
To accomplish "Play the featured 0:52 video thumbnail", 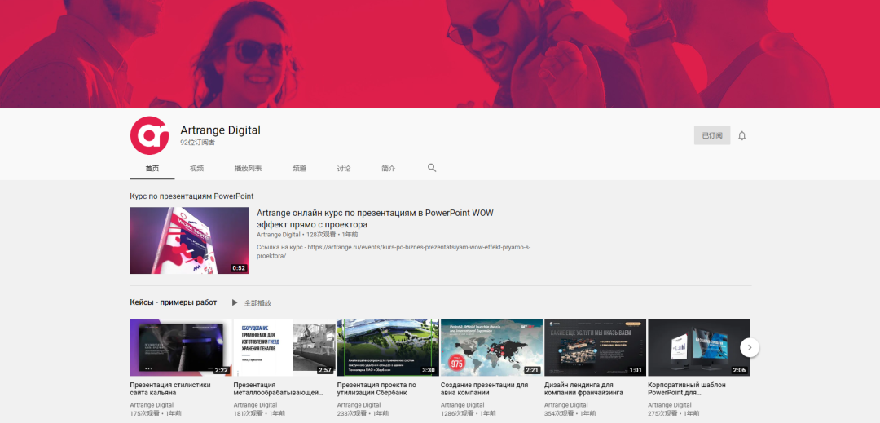I will point(190,240).
